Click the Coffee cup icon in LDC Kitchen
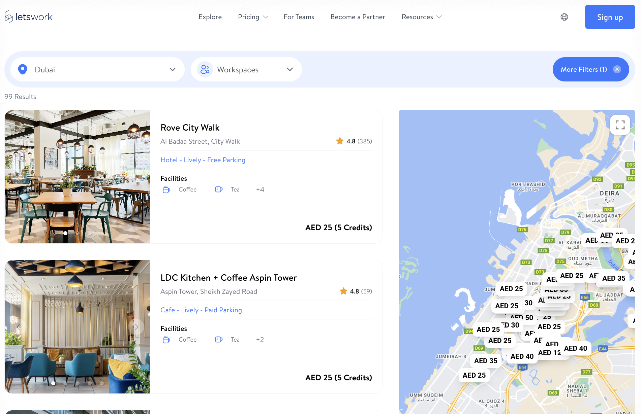Screen dimensions: 641x414 coord(166,340)
